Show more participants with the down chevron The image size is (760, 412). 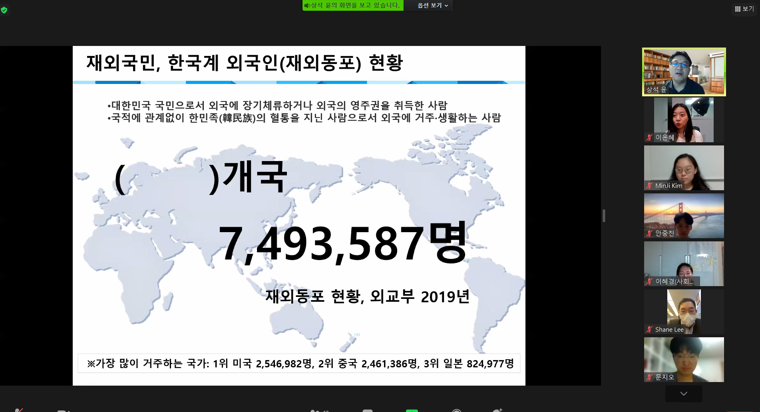(x=684, y=394)
